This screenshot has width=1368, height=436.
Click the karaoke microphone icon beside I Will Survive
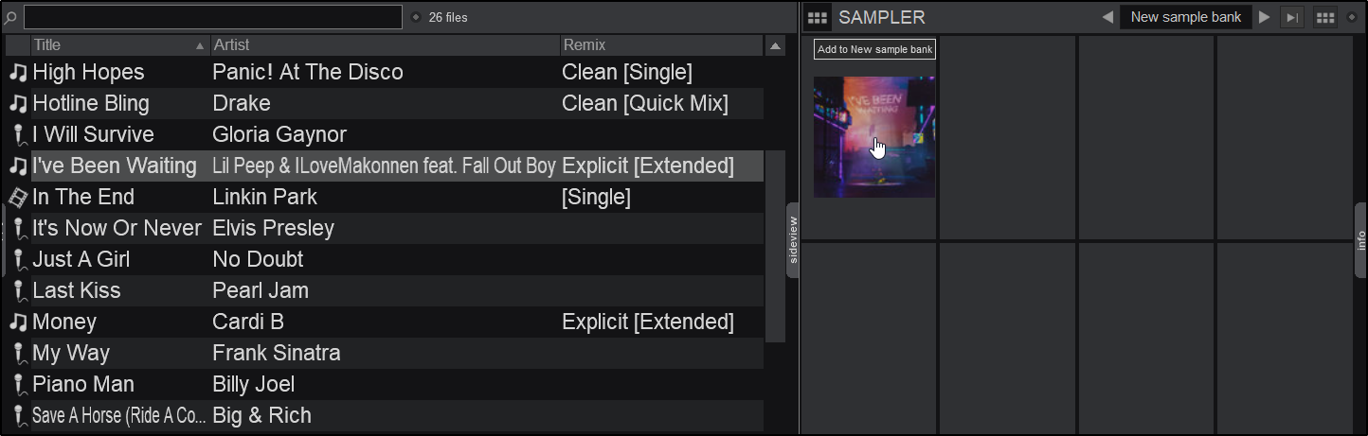tap(18, 135)
